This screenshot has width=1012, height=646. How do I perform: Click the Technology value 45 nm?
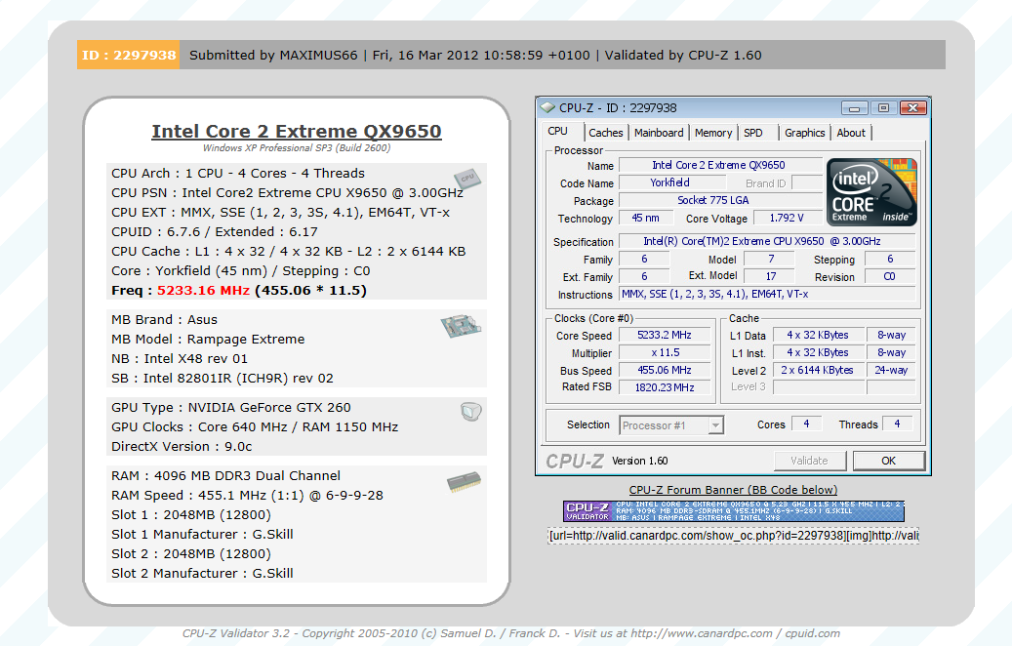tap(645, 219)
